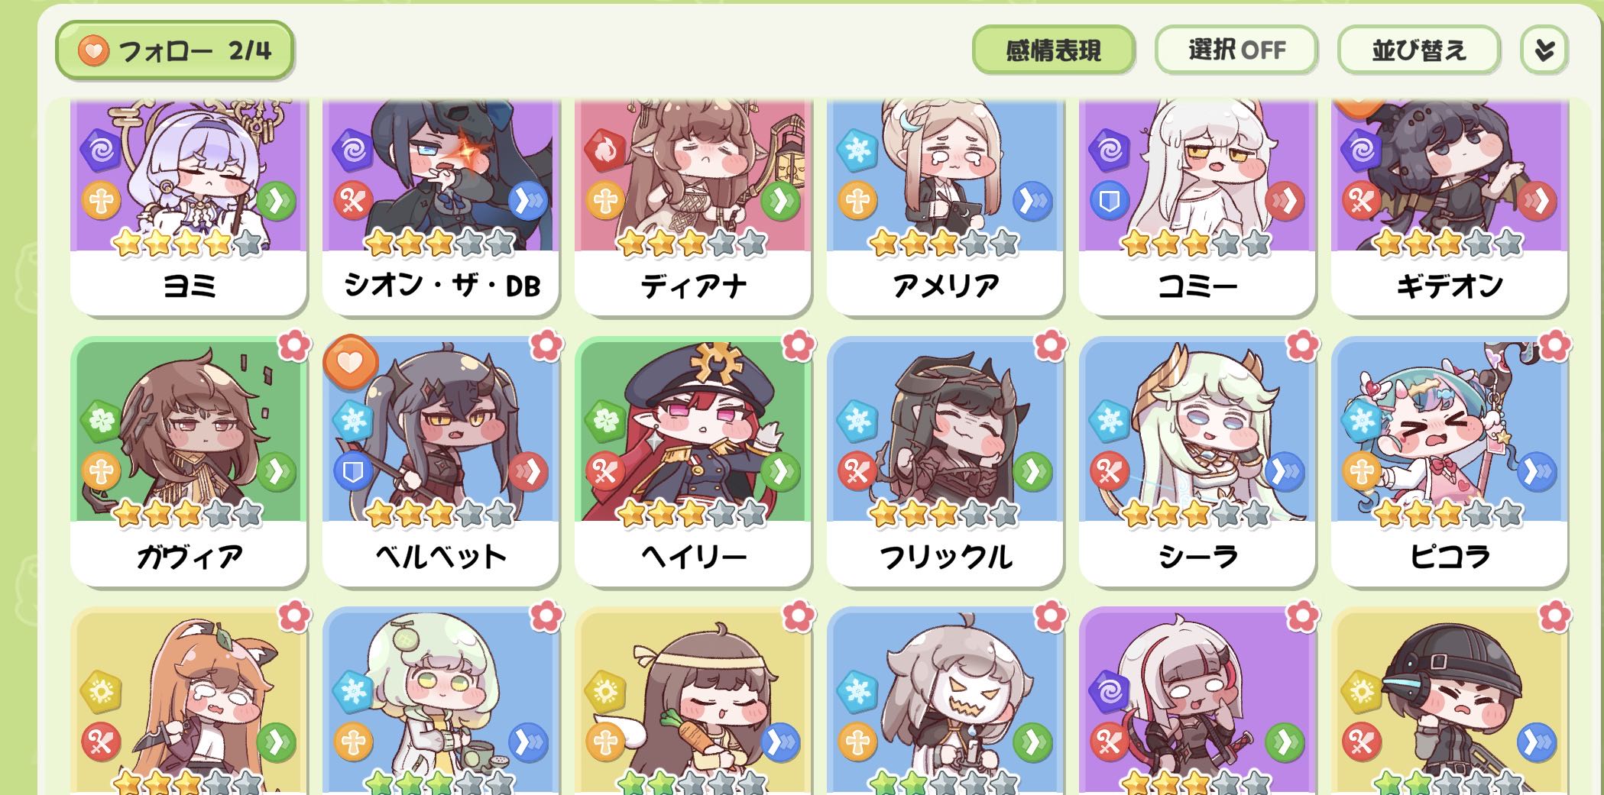Expand options with the double chevron button
The image size is (1604, 795).
pos(1544,50)
